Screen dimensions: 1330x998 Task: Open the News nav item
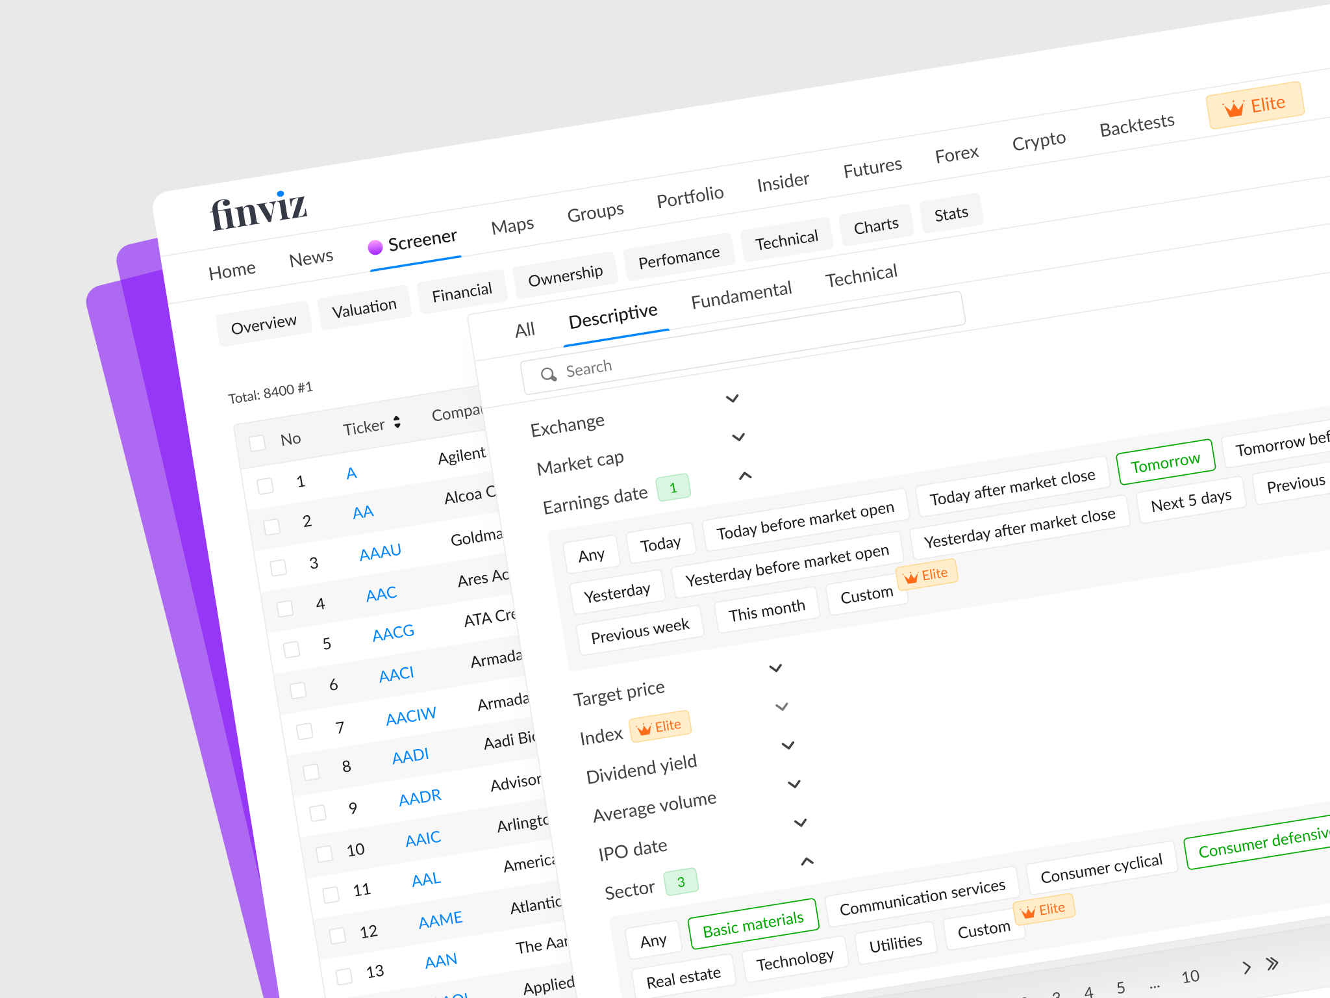click(311, 259)
